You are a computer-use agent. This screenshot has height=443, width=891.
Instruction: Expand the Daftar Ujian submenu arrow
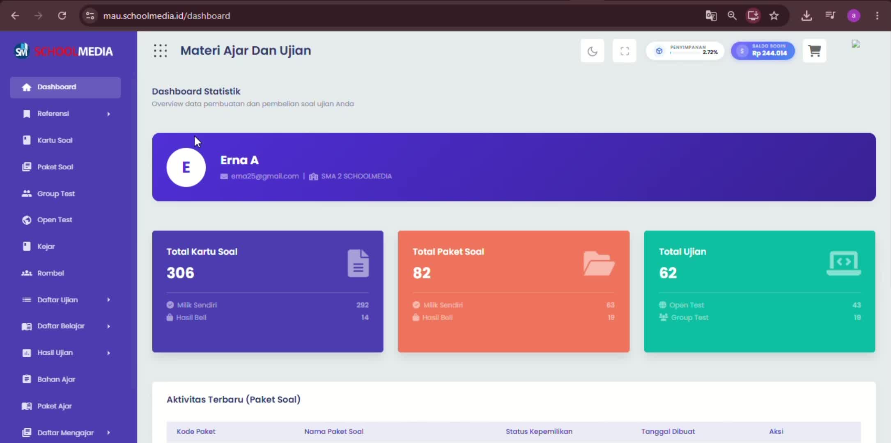click(108, 300)
